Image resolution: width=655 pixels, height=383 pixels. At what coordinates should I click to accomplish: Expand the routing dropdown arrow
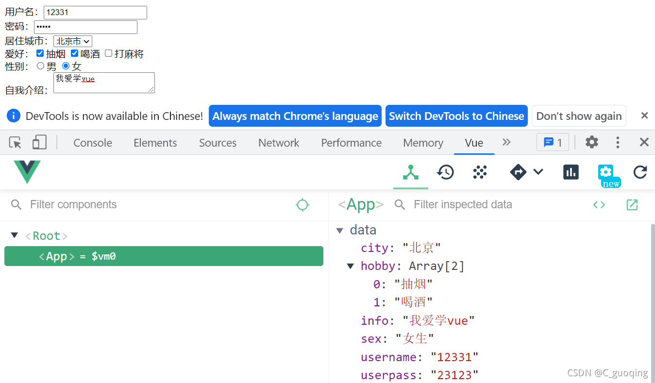pyautogui.click(x=538, y=171)
